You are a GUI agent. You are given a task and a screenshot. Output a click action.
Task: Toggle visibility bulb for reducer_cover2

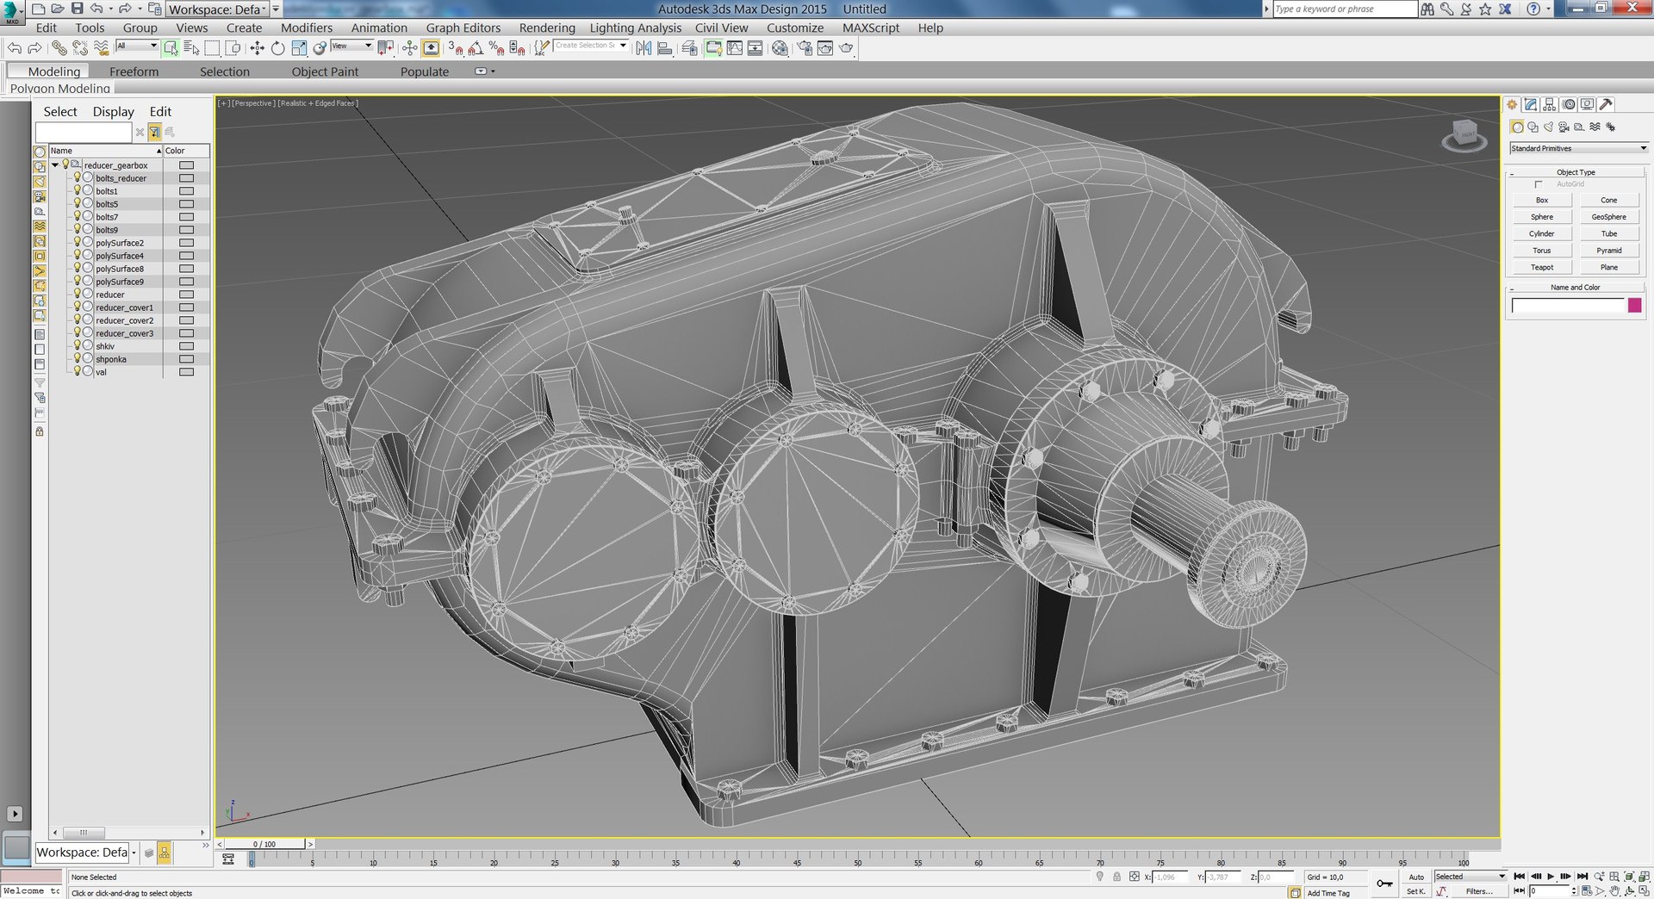pyautogui.click(x=77, y=319)
